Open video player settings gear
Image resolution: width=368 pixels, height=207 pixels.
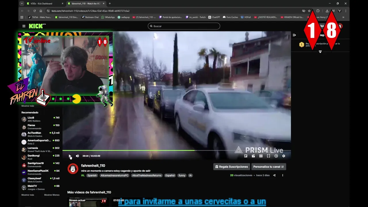(283, 156)
